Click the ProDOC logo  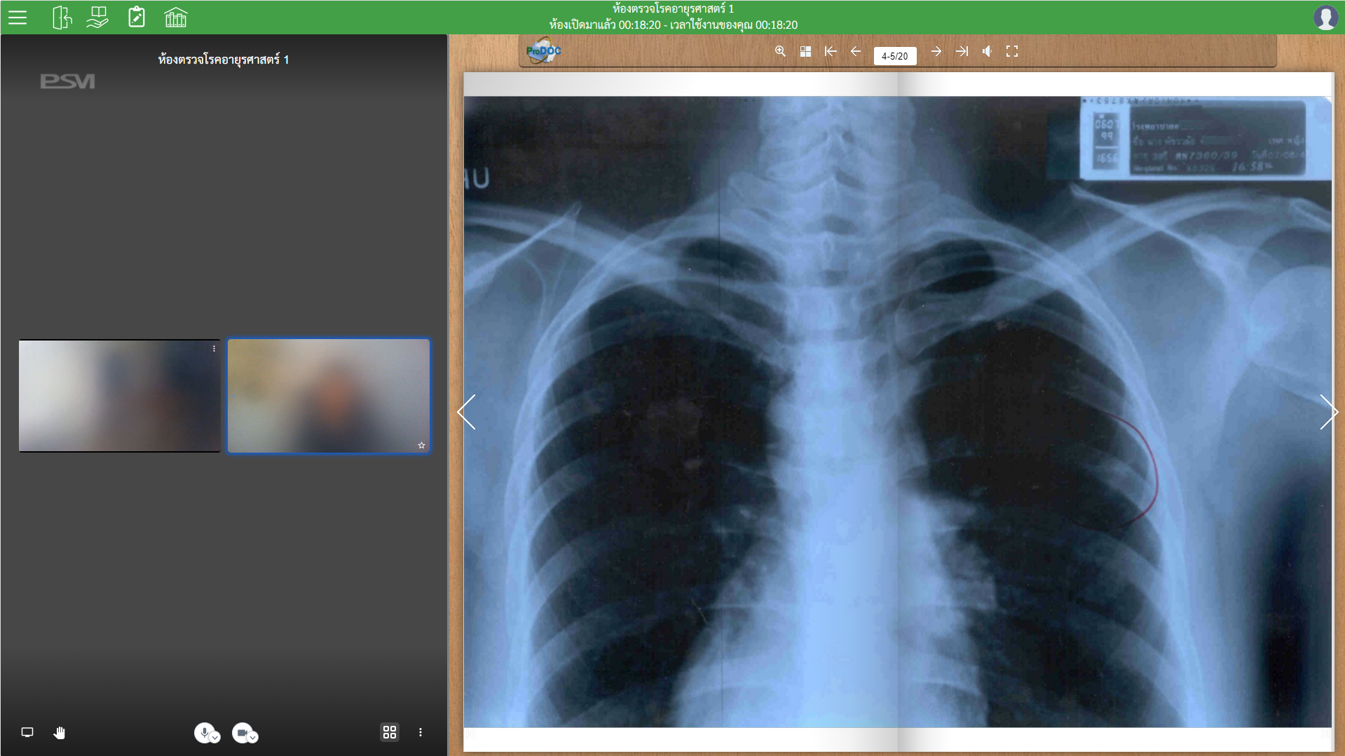[543, 51]
